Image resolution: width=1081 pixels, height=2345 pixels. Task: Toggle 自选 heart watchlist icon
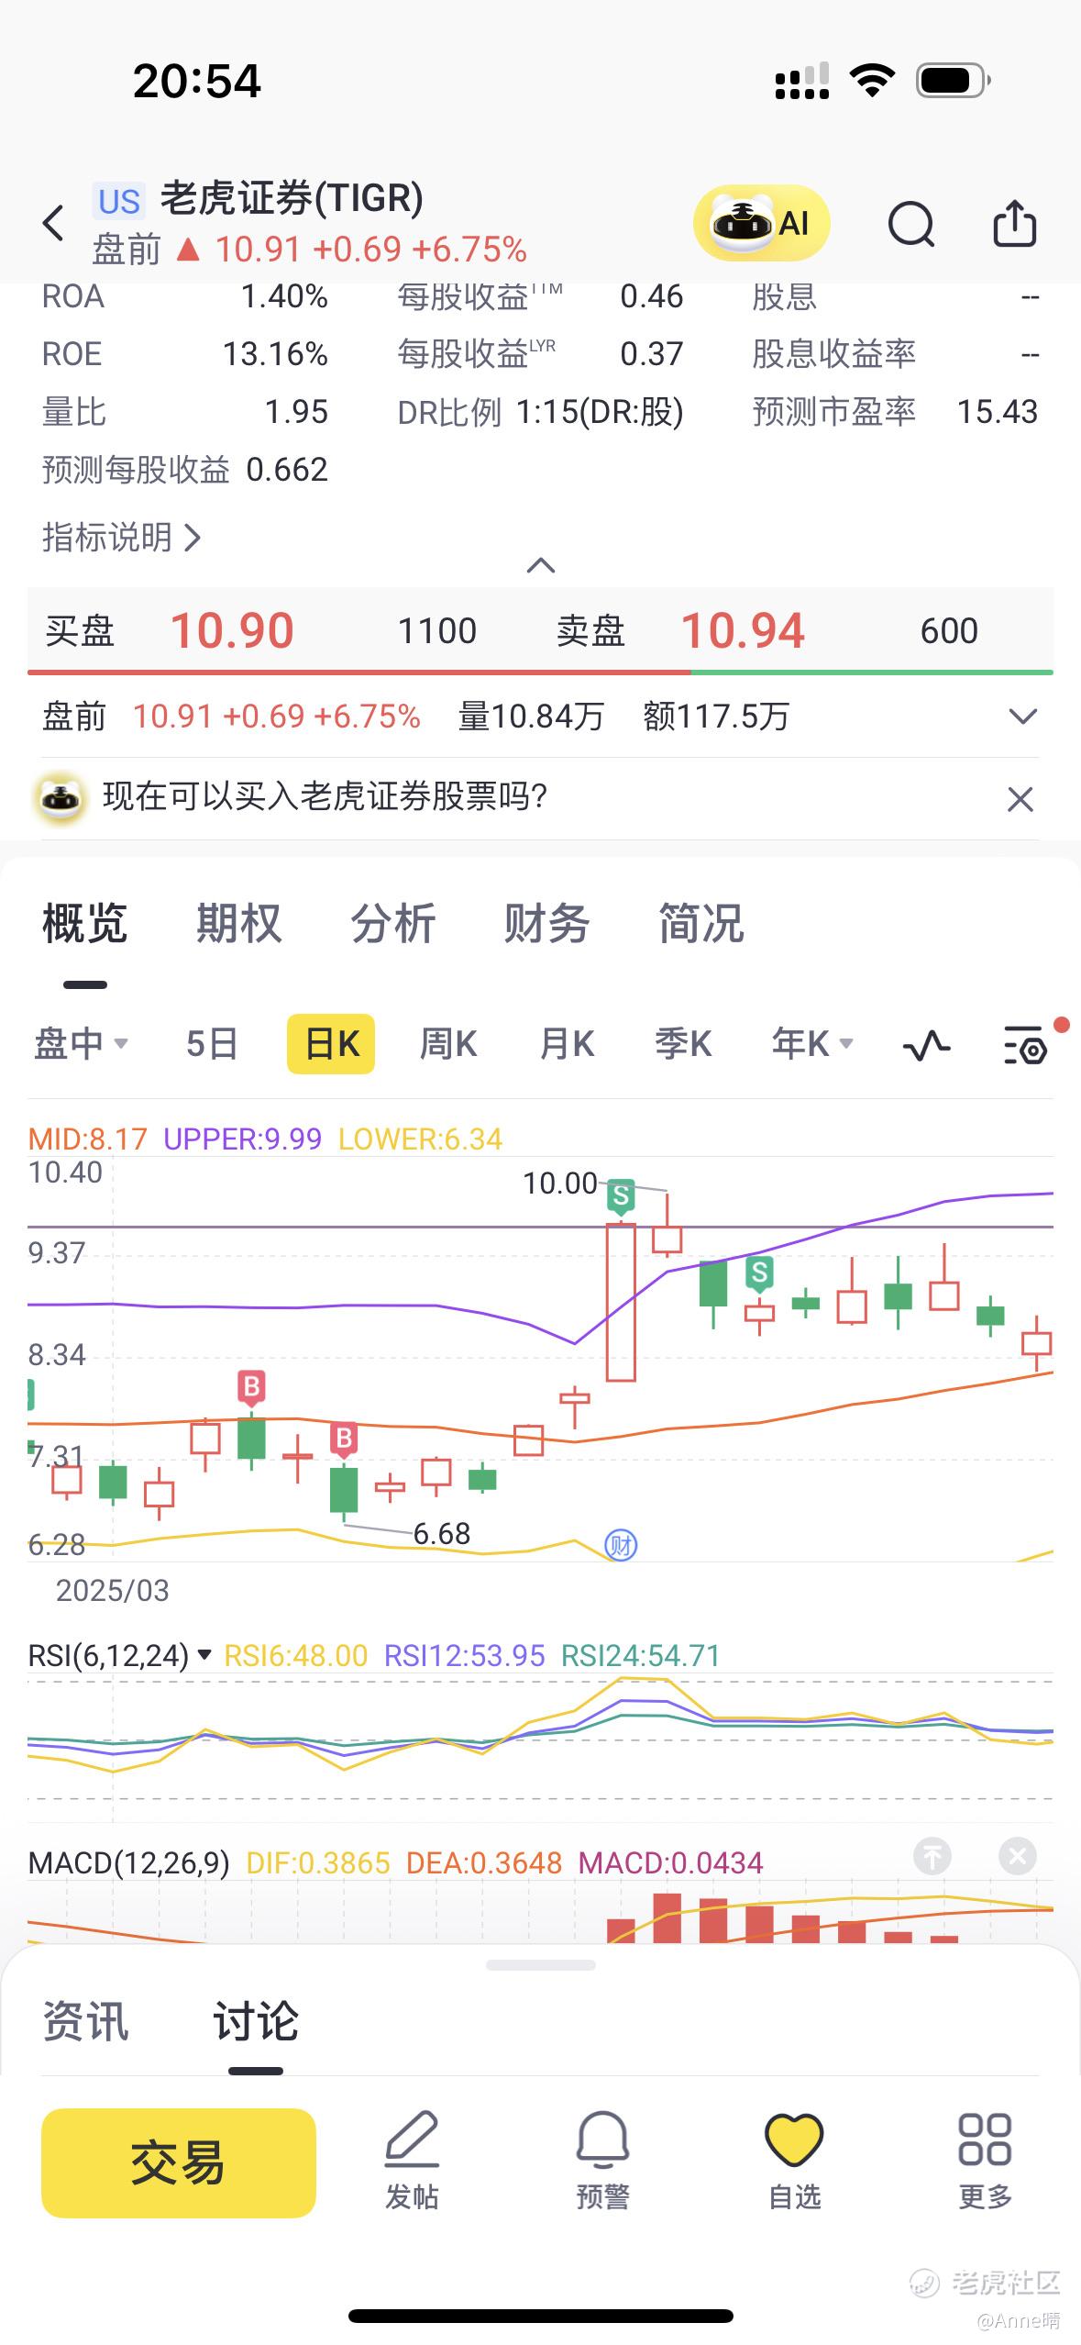pos(794,2160)
